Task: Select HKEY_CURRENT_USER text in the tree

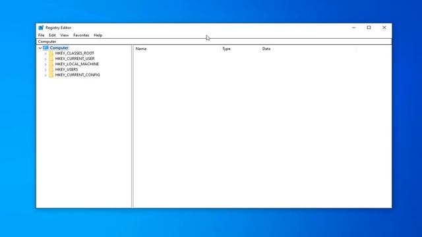Action: point(75,59)
